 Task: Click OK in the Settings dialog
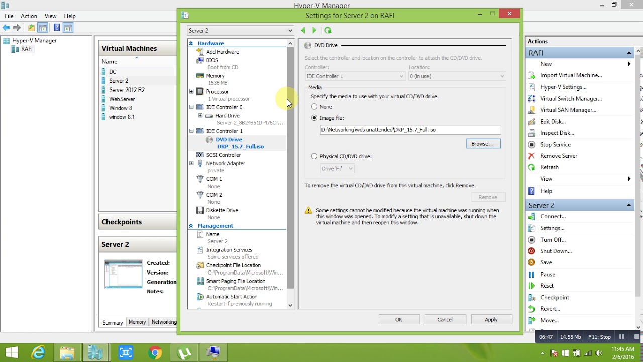(399, 320)
